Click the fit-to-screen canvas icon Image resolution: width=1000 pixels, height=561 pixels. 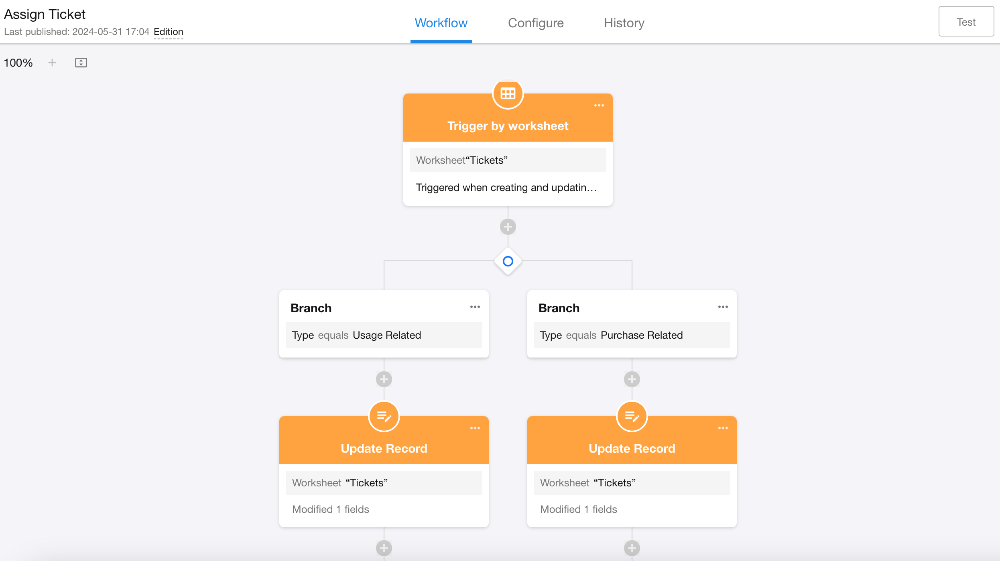click(81, 63)
